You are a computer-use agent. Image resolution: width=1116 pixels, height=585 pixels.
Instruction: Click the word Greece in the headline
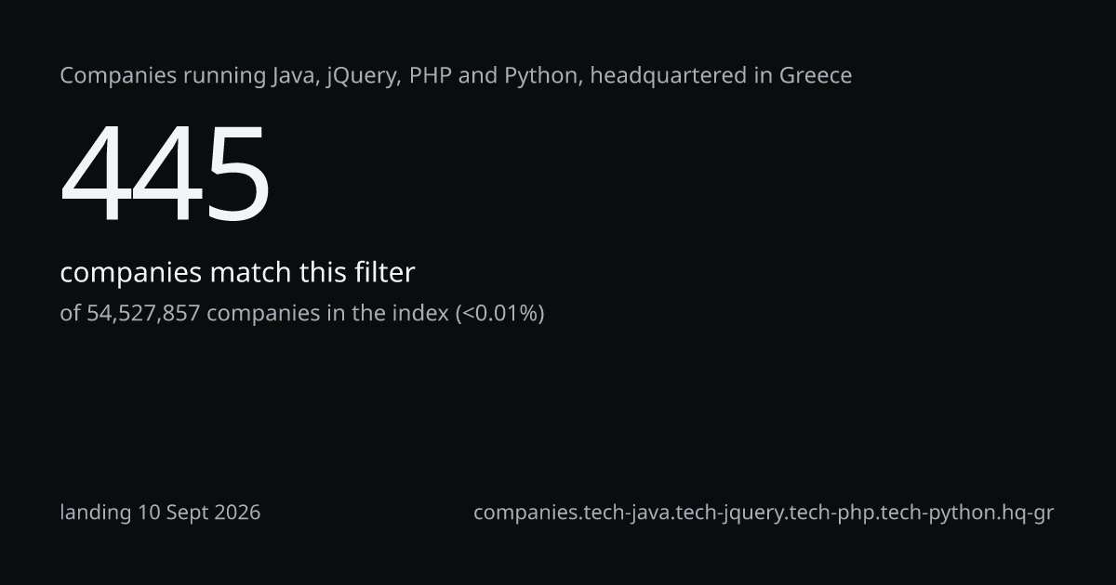816,76
